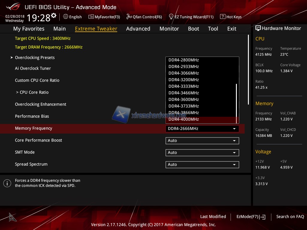Click the memory frequency list scrollbar
Viewport: 307px width, 230px height.
coord(237,100)
